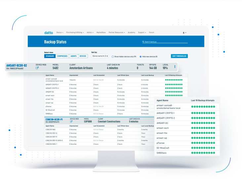Click the CONCON-SRV-19-DATA-E agent row
Image resolution: width=242 pixels, height=179 pixels.
tap(99, 140)
